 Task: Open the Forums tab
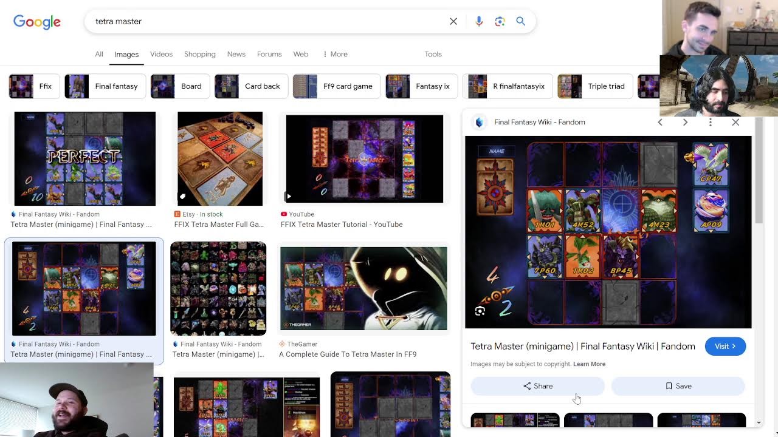tap(269, 54)
